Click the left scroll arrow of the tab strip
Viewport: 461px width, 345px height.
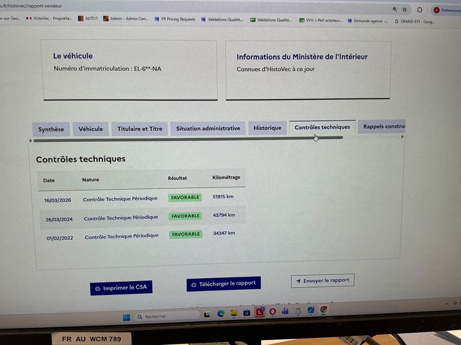click(31, 141)
